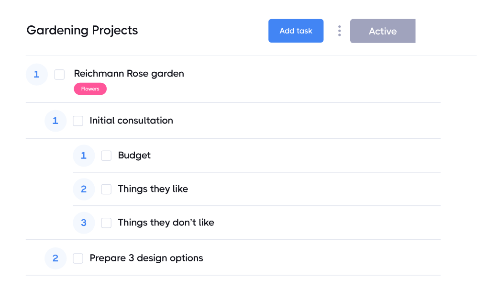Tick the Initial consultation checkbox

[78, 121]
